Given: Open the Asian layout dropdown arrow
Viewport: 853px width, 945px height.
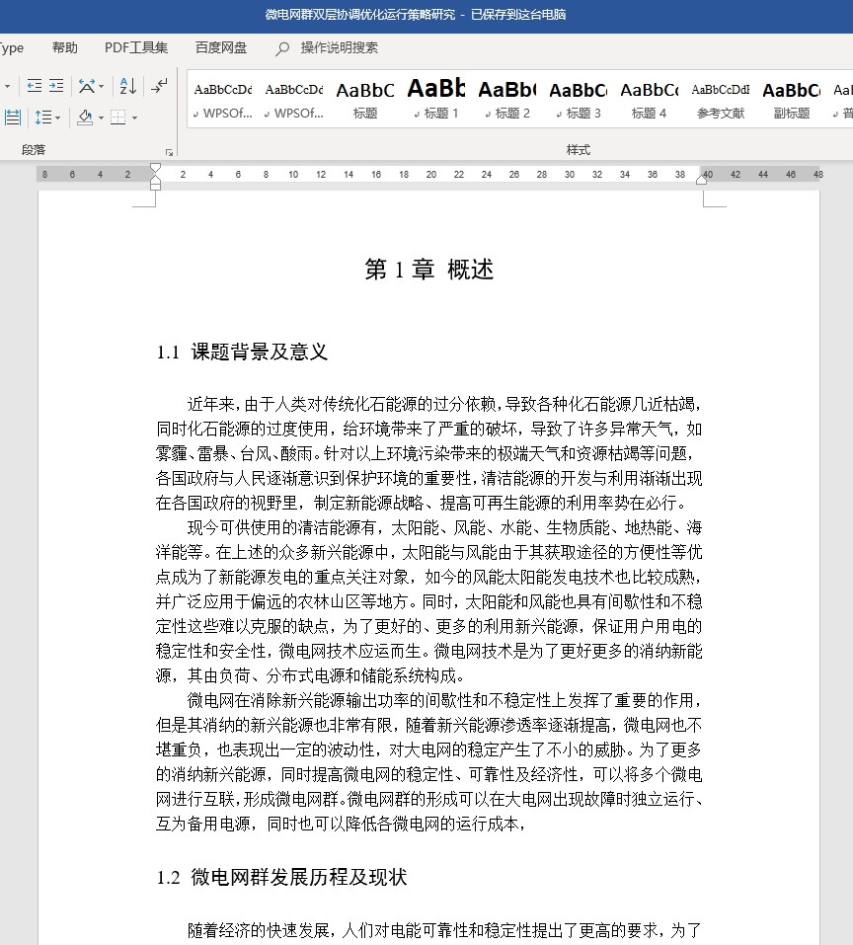Looking at the screenshot, I should (102, 86).
